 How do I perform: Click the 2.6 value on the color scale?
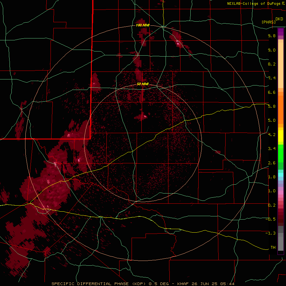pos(272,163)
